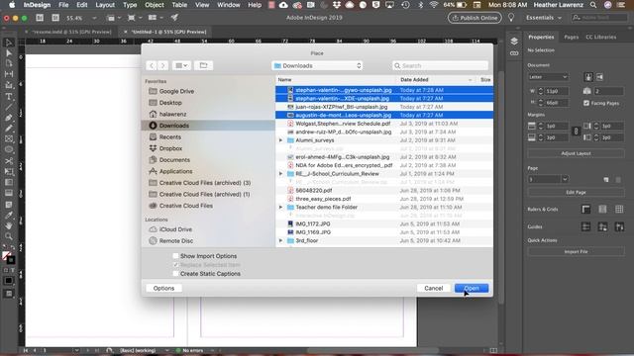Viewport: 634px width, 356px height.
Task: Open macOS Spotlight search
Action: [593, 5]
